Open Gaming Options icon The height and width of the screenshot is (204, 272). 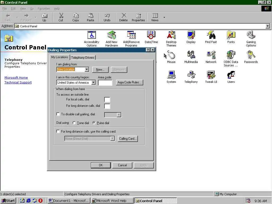click(251, 39)
